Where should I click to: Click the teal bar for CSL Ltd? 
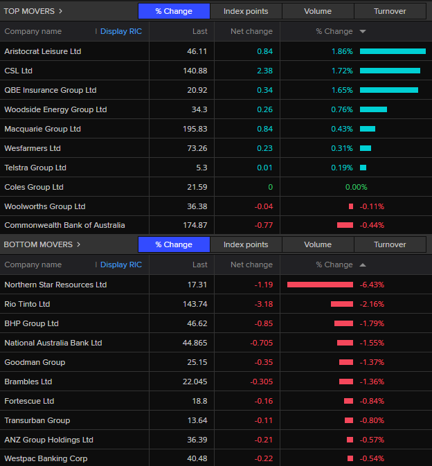[x=390, y=71]
